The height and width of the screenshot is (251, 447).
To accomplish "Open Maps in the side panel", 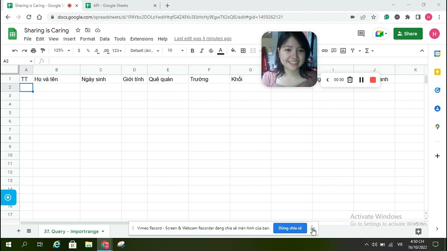I will pyautogui.click(x=437, y=127).
